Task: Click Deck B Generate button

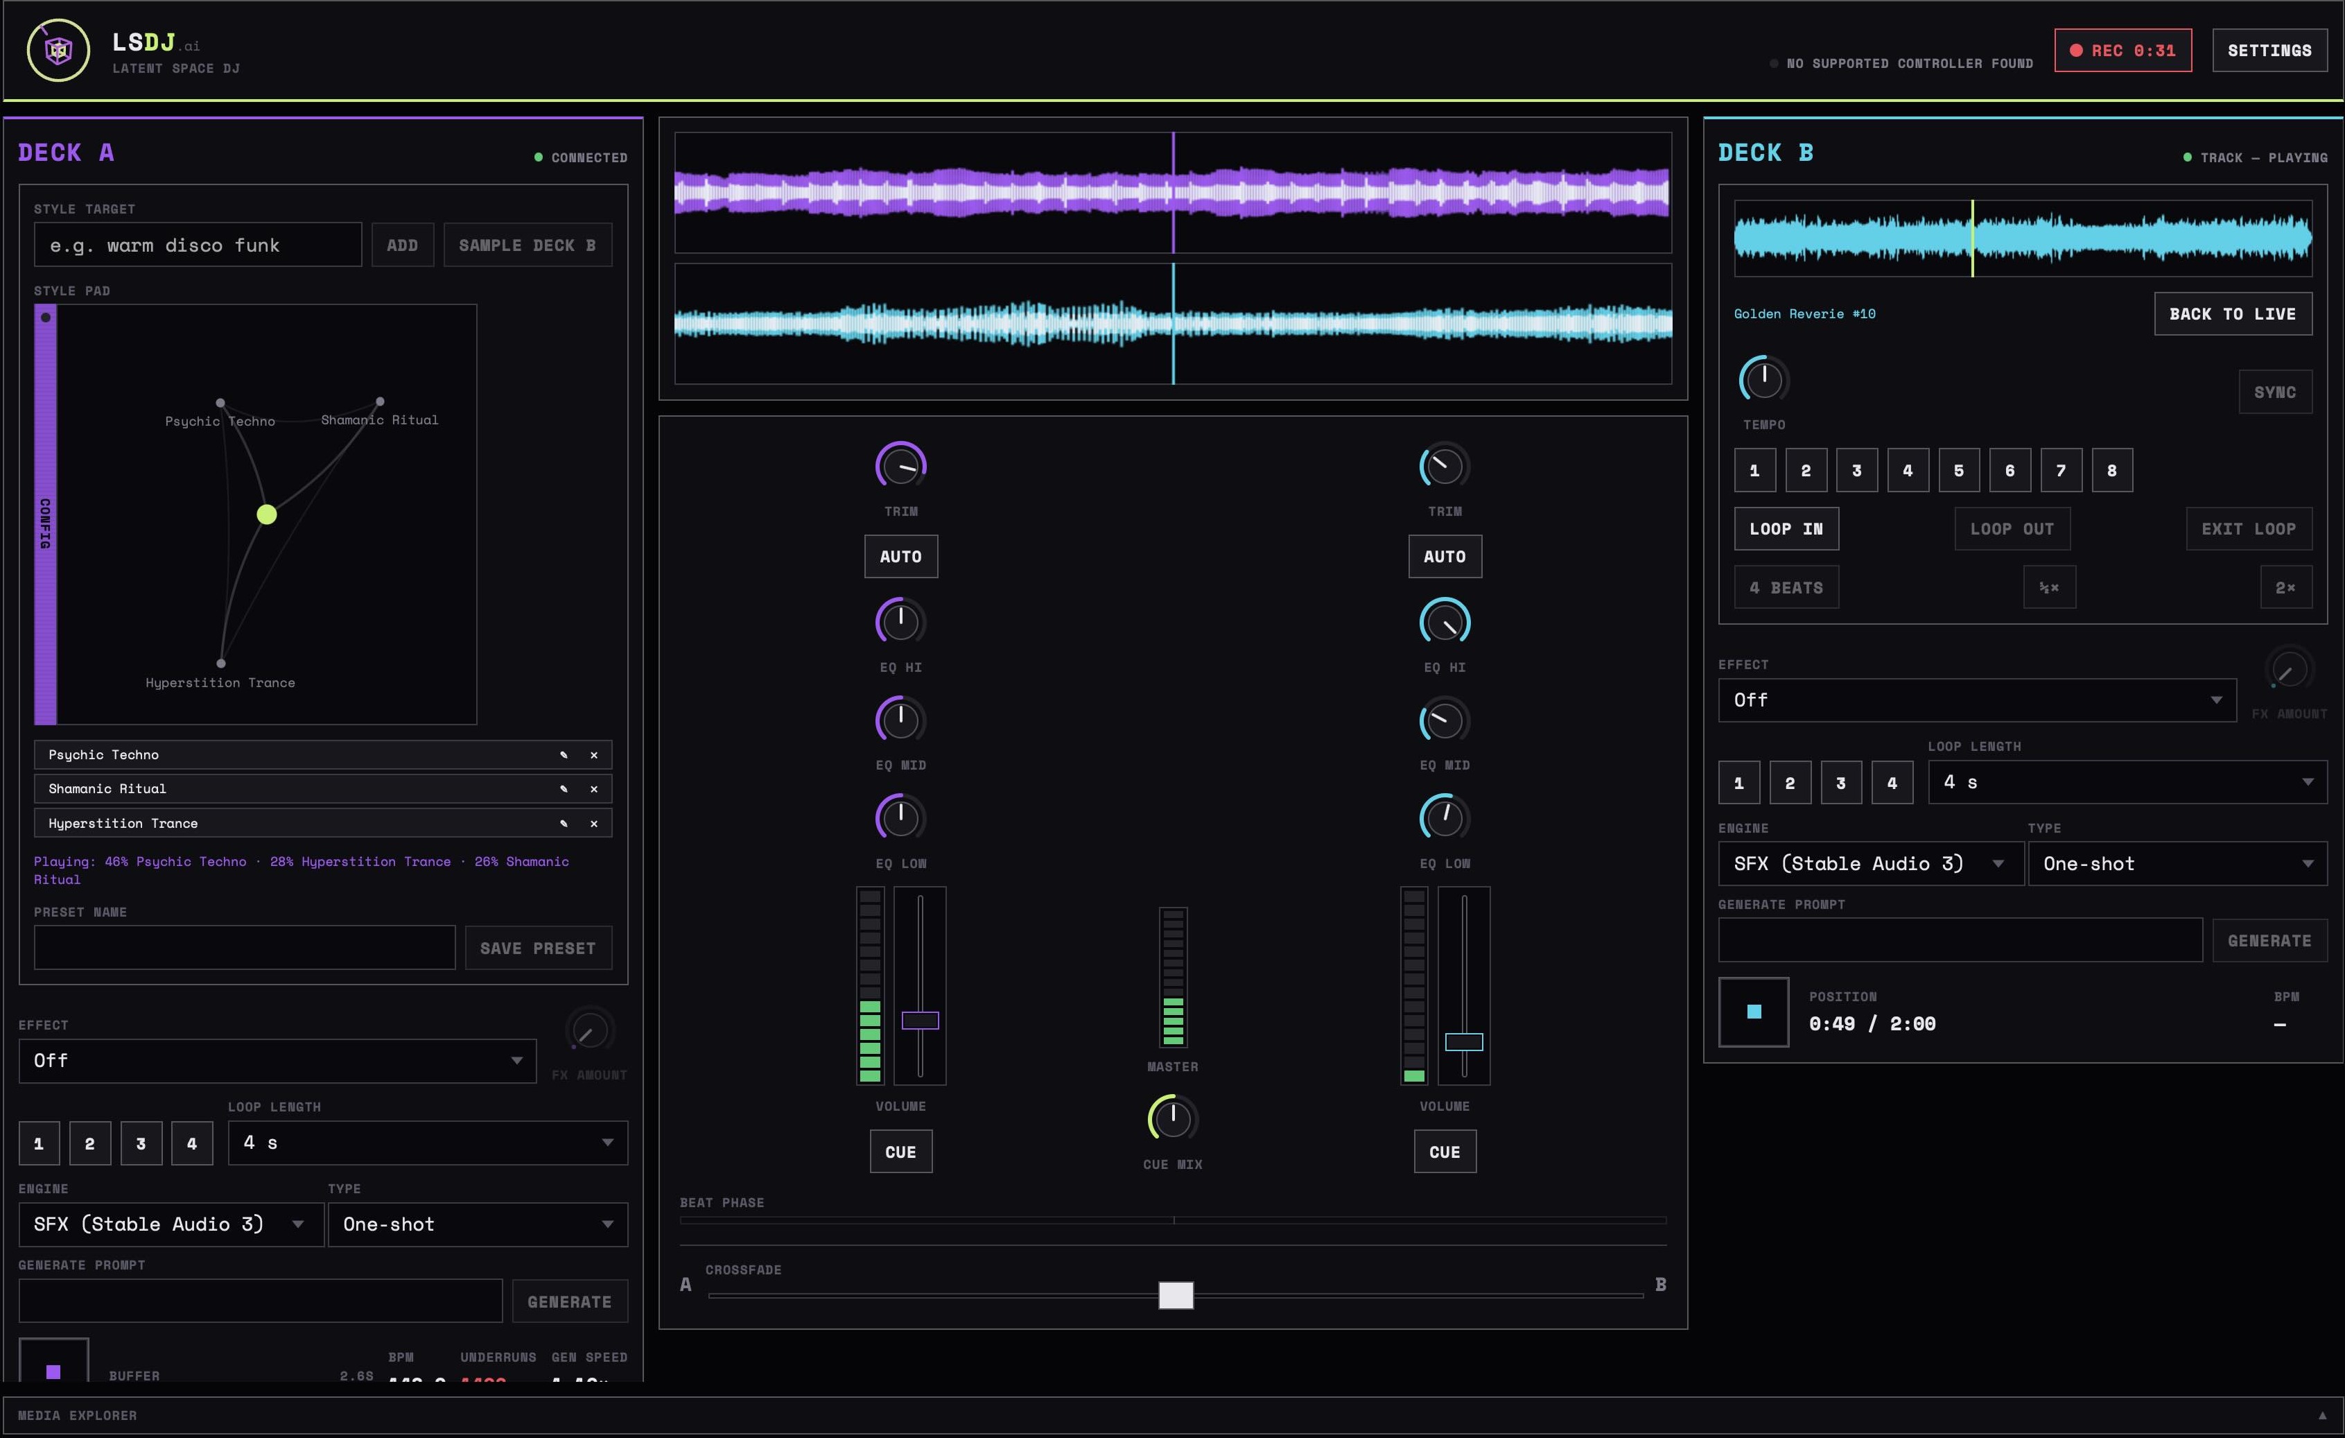Action: 2269,942
